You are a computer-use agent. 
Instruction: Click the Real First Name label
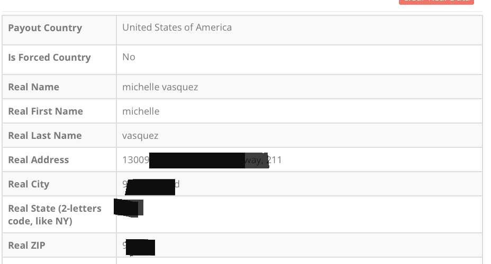tap(46, 111)
